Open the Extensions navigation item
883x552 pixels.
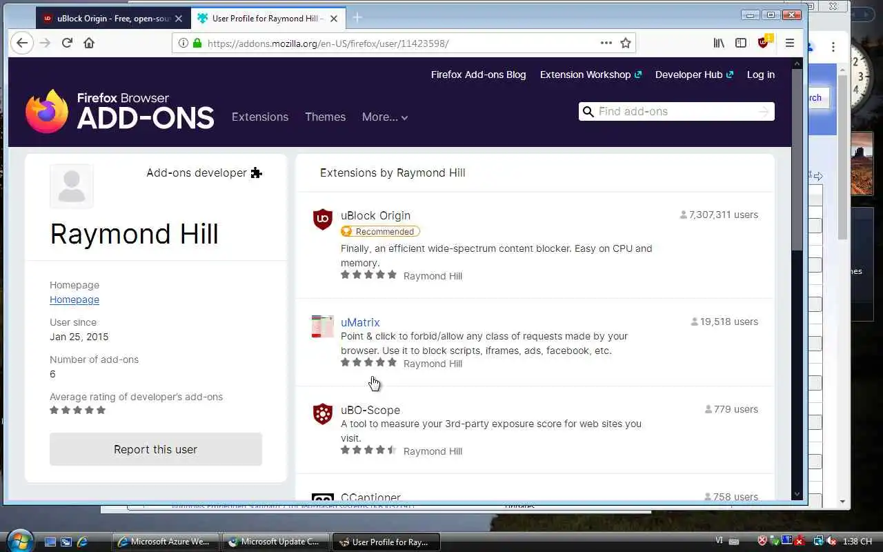[260, 117]
